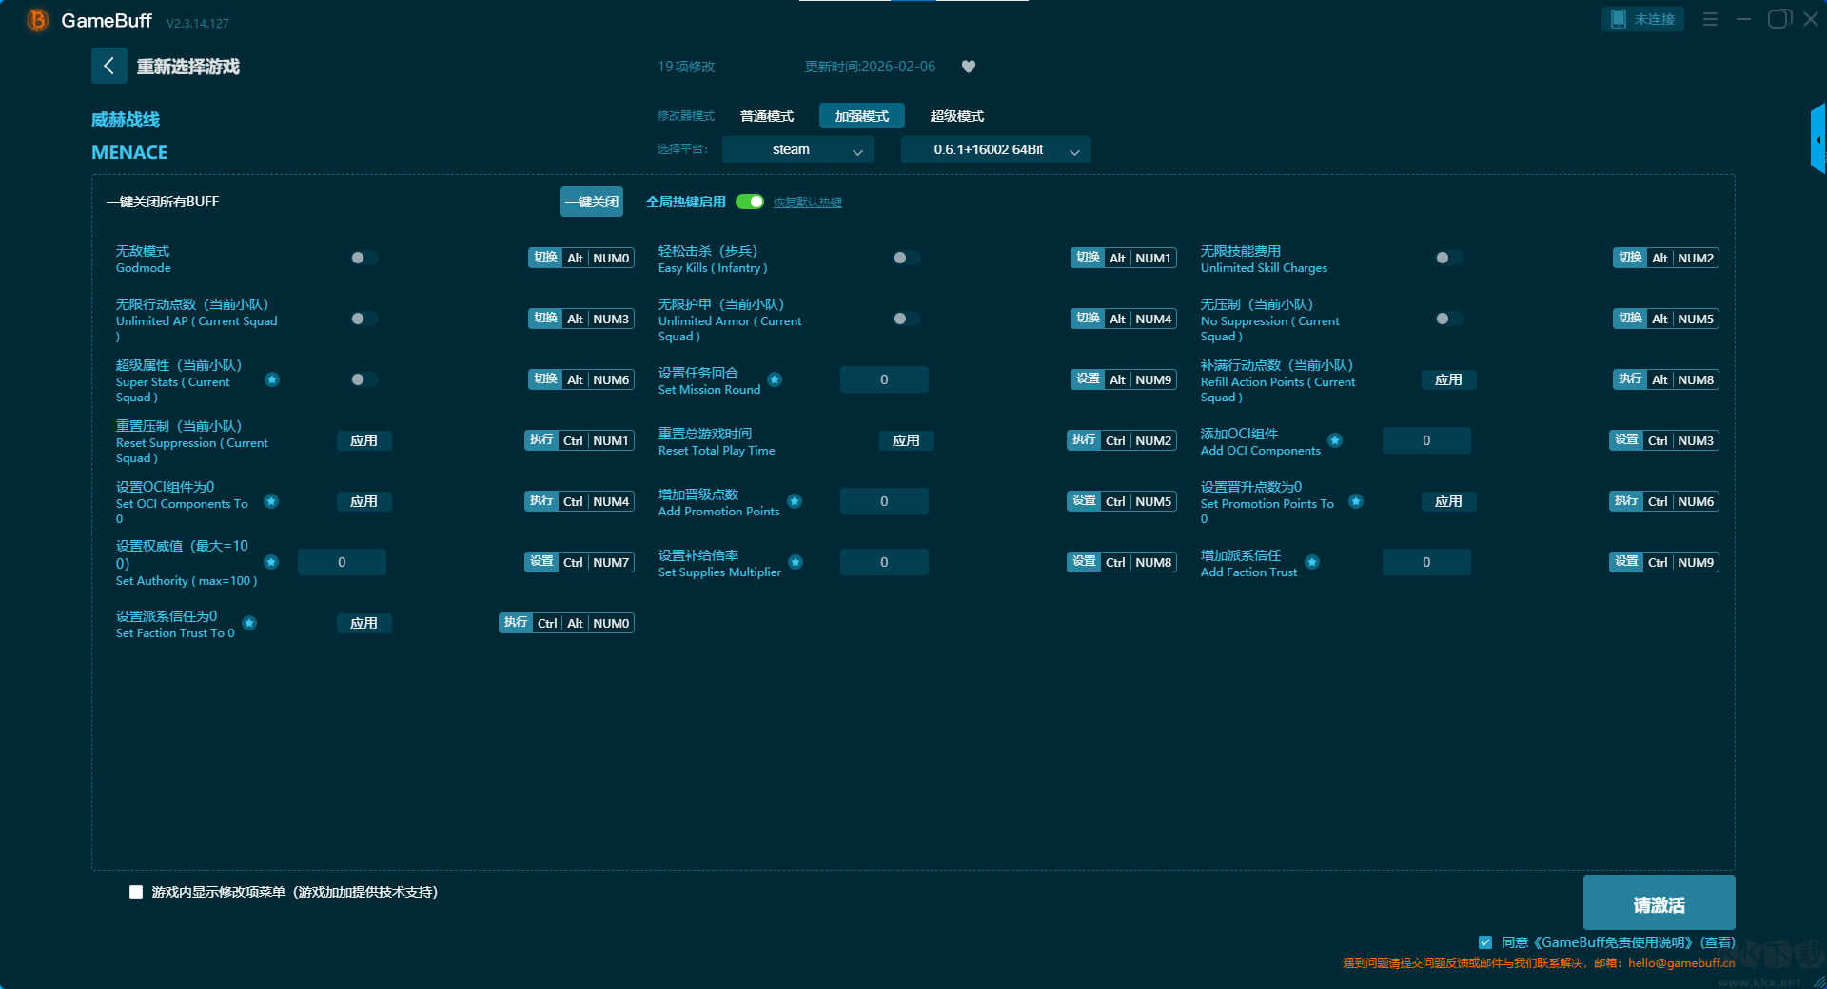Screen dimensions: 1827x989
Task: Enable Super Stats switch
Action: 363,379
